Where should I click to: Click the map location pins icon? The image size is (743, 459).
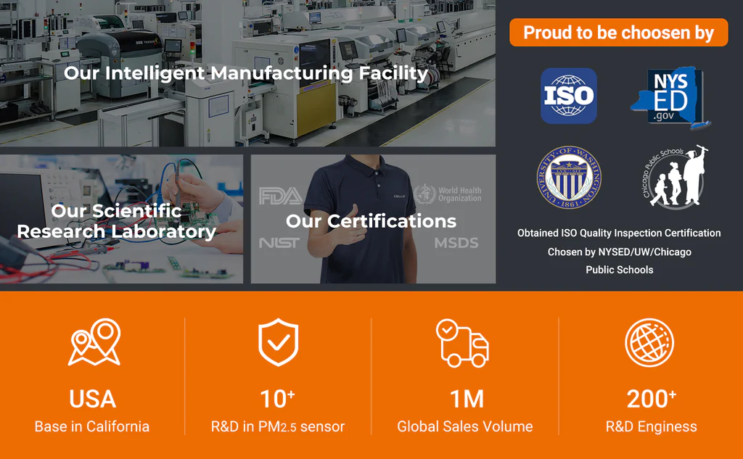[x=94, y=342]
